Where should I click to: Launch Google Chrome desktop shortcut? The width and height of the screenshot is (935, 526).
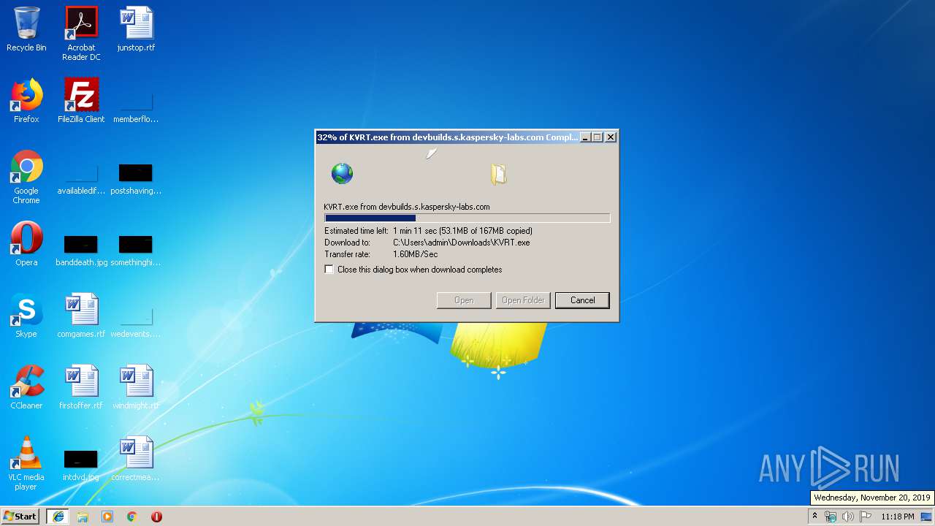point(26,177)
